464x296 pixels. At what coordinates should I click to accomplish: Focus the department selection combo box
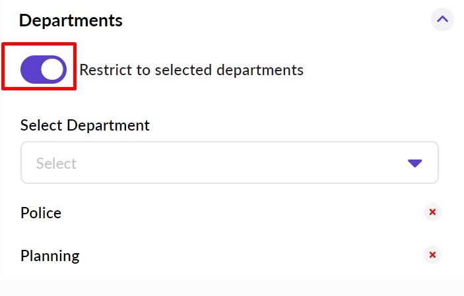[229, 163]
